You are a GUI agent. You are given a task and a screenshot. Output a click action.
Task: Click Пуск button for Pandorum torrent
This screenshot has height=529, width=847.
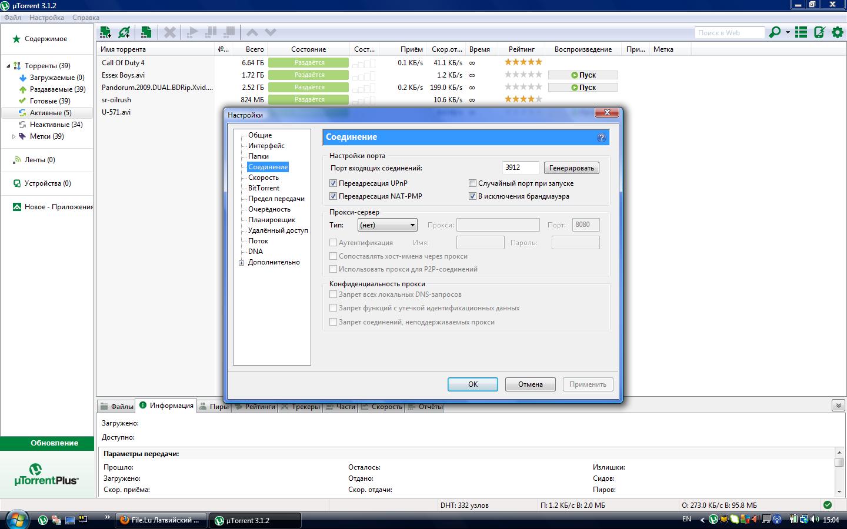pos(583,88)
